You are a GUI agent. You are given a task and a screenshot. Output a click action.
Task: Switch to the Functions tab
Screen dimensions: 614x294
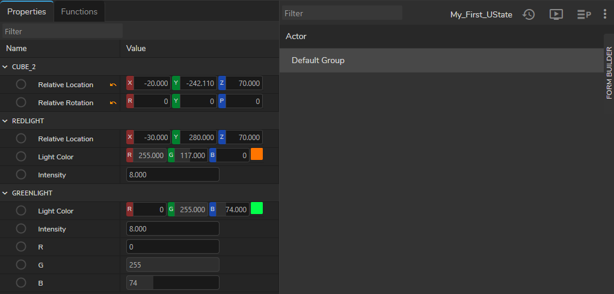80,11
